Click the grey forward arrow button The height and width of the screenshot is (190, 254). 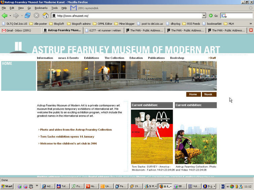pyautogui.click(x=16, y=16)
